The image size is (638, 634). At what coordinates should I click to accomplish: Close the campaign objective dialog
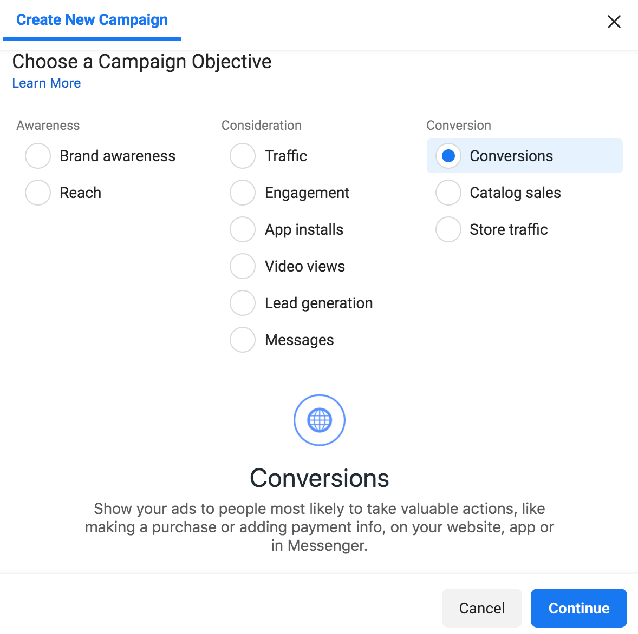point(614,22)
